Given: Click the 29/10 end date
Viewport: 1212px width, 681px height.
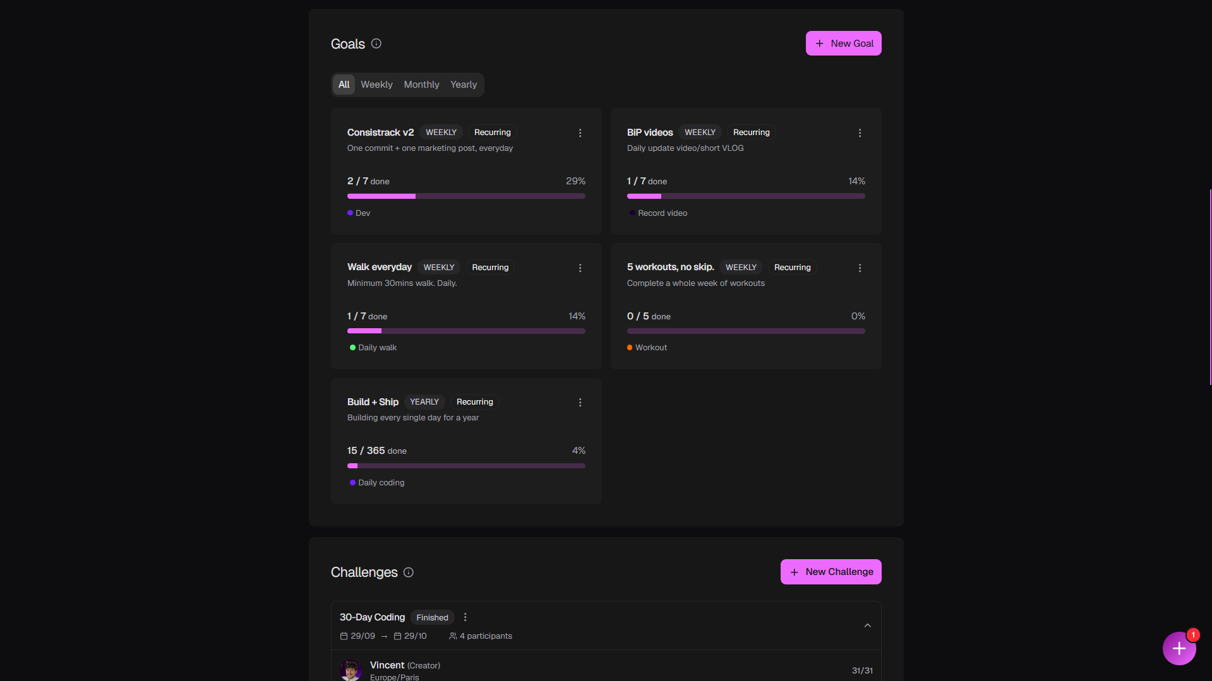Looking at the screenshot, I should (410, 636).
